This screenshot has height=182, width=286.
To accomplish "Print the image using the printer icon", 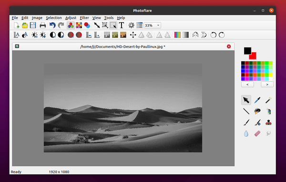I will point(43,25).
